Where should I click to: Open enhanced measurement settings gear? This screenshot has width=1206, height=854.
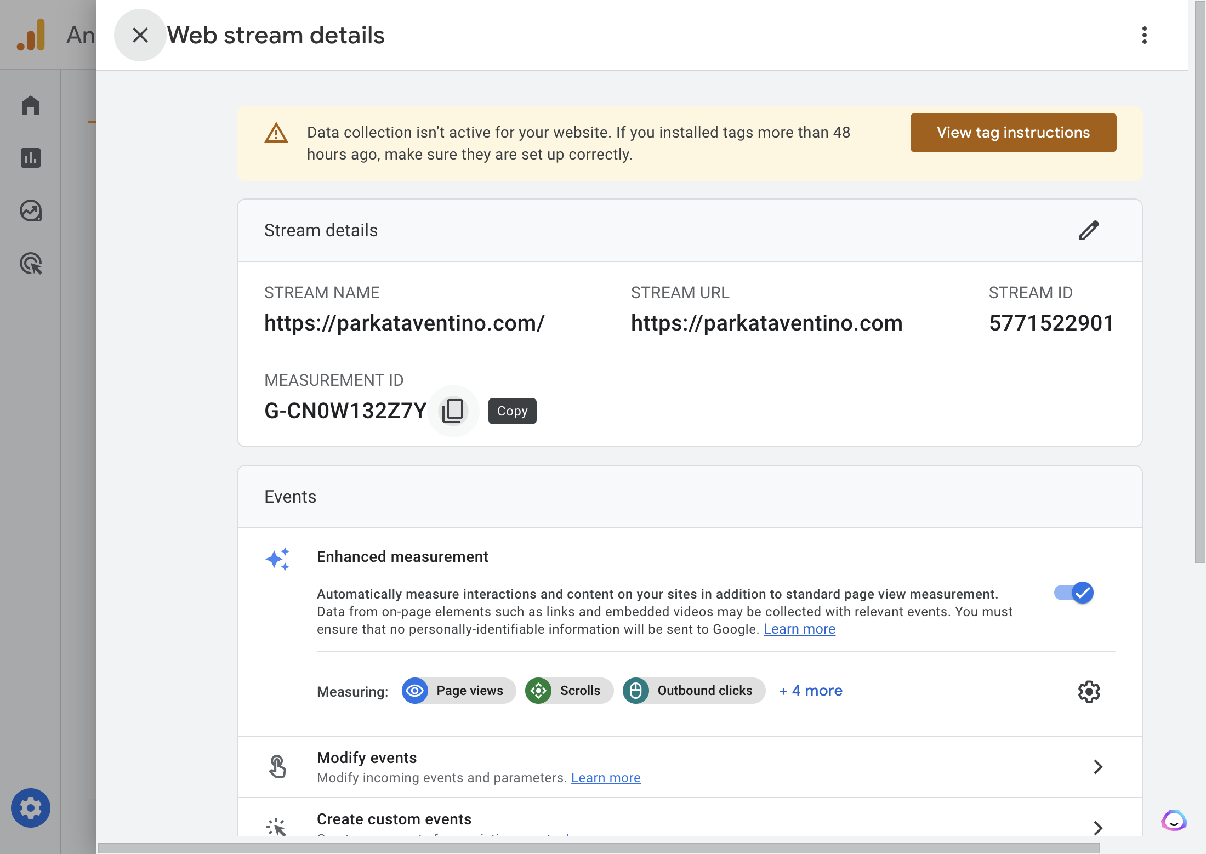click(1089, 692)
